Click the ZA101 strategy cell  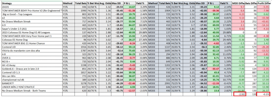coord(32,7)
